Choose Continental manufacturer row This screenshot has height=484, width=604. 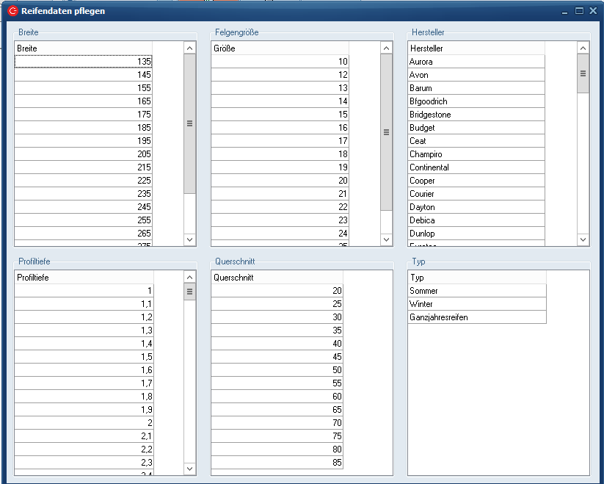coord(476,167)
